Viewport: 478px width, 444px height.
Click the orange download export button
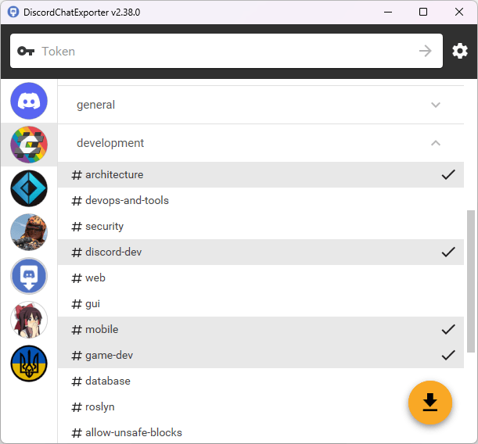point(430,402)
